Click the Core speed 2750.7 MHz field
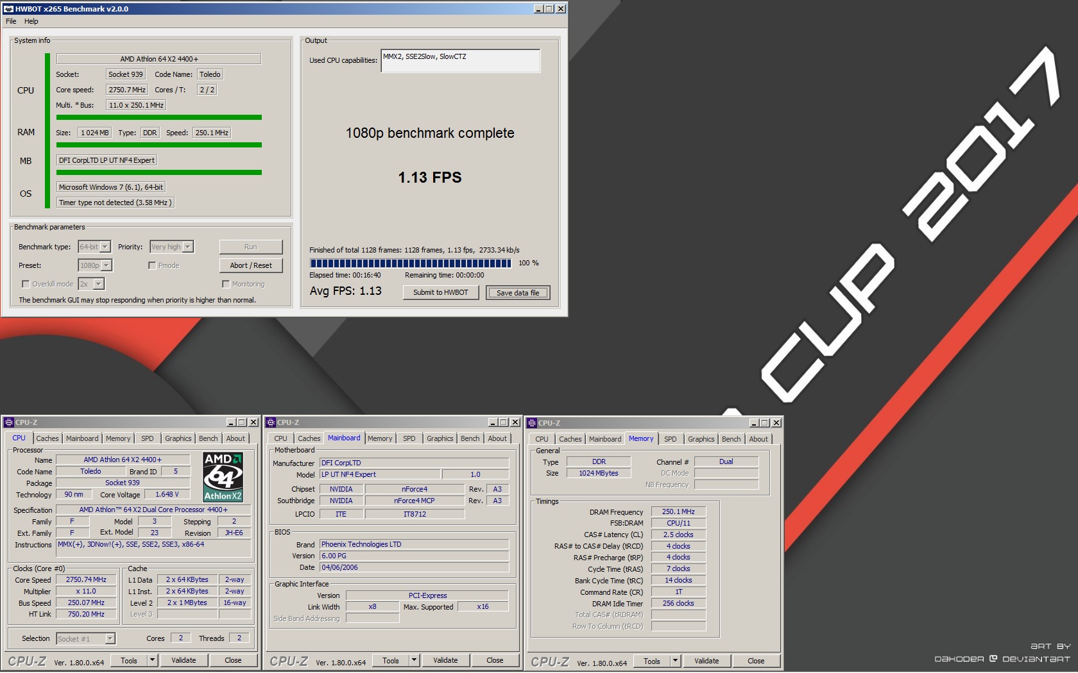The image size is (1078, 673). click(x=127, y=90)
